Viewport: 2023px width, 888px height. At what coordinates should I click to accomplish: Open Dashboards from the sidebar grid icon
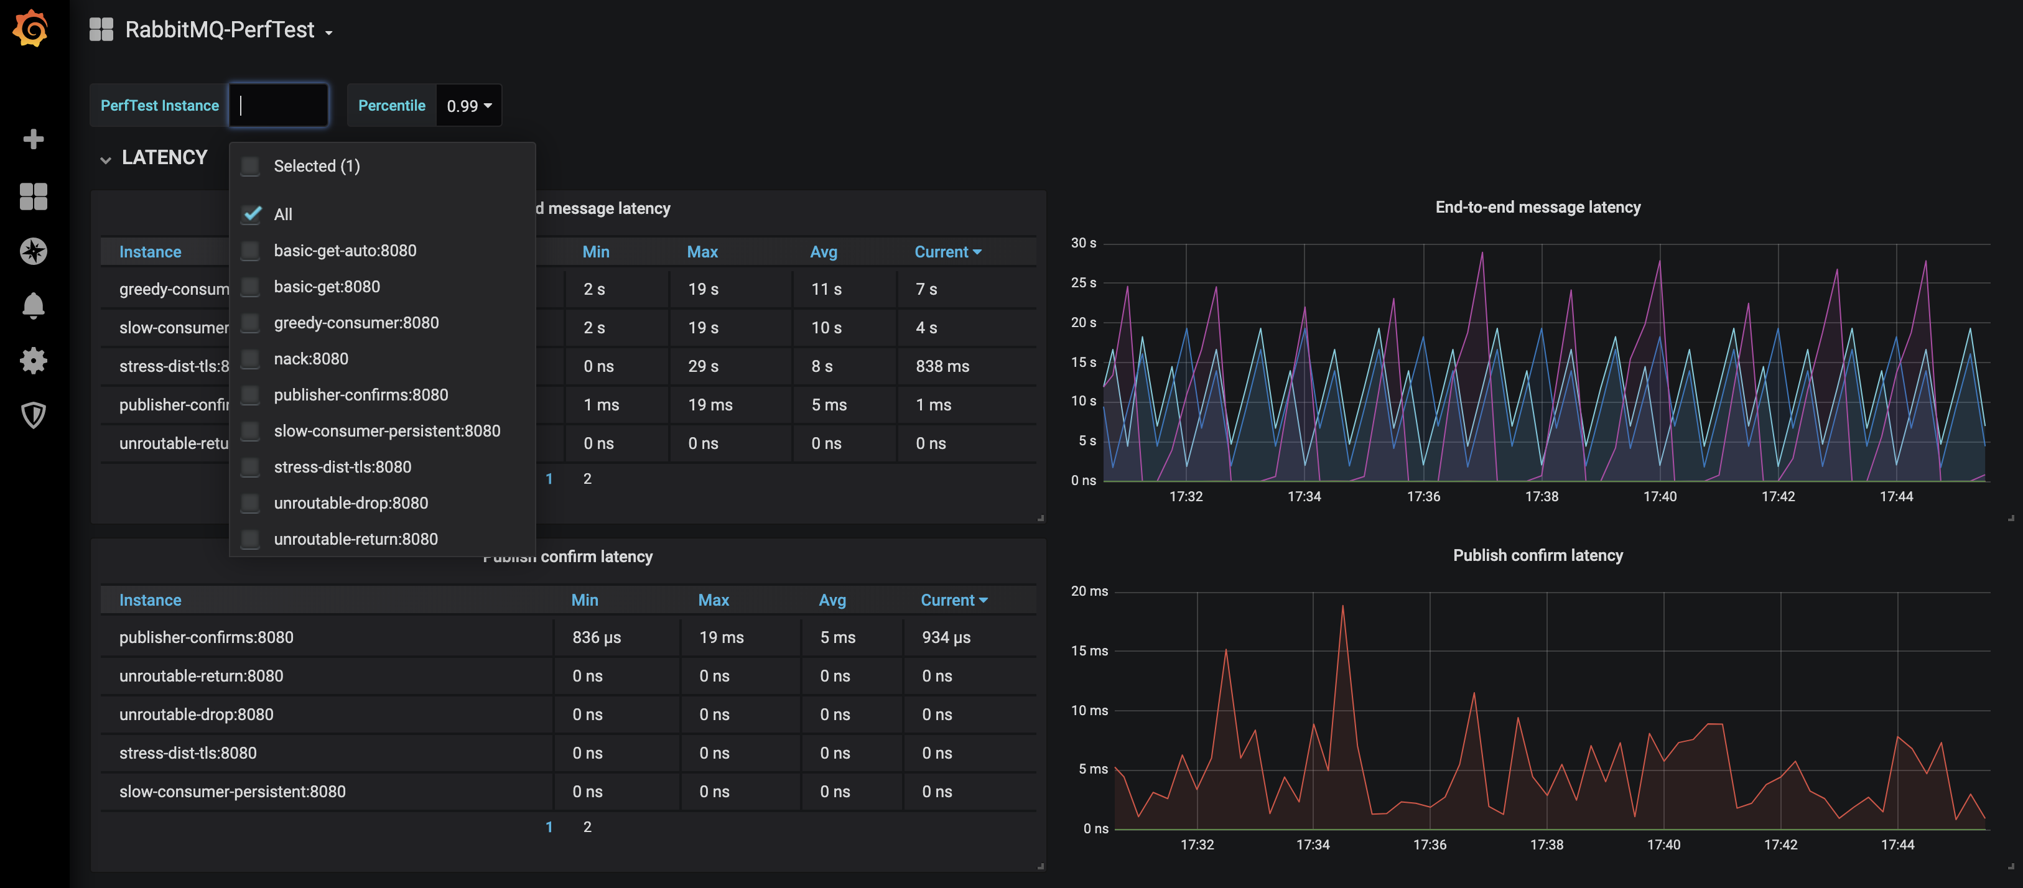(x=33, y=197)
